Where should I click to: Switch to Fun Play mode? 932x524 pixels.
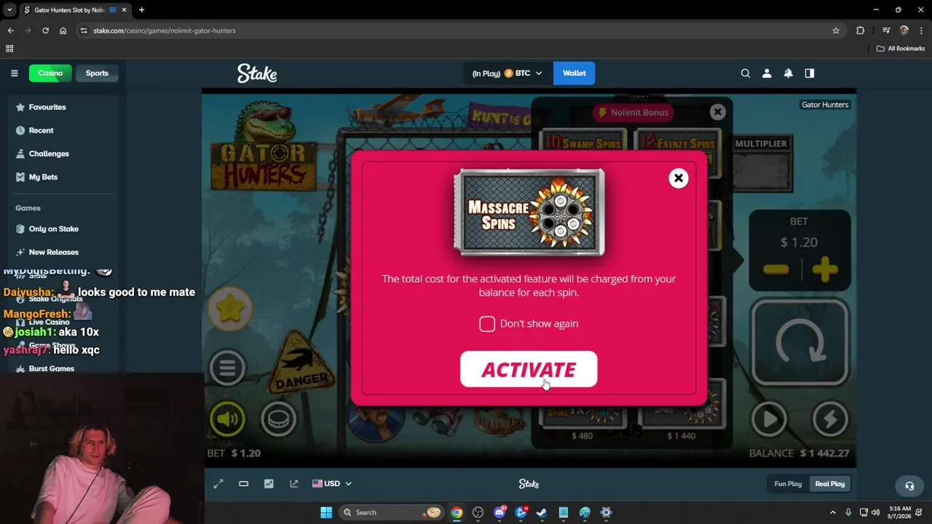coord(788,484)
